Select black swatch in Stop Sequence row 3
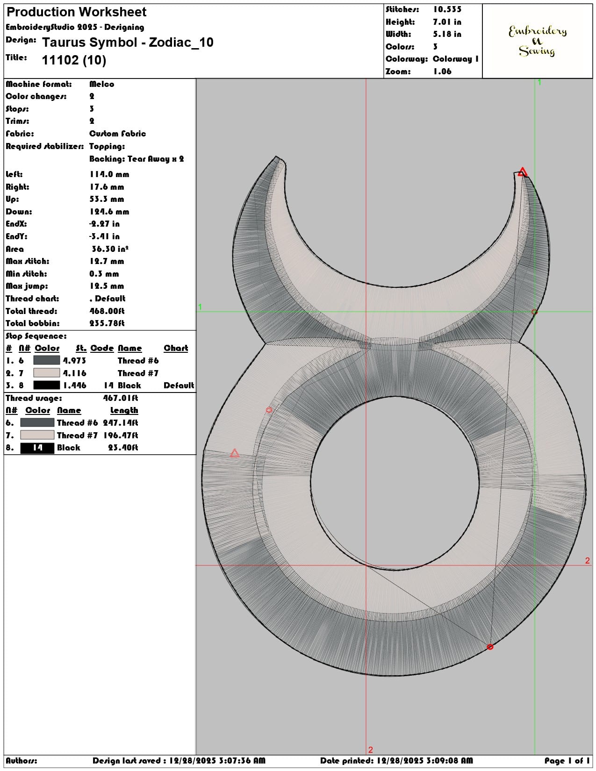This screenshot has height=771, width=596. coord(47,385)
